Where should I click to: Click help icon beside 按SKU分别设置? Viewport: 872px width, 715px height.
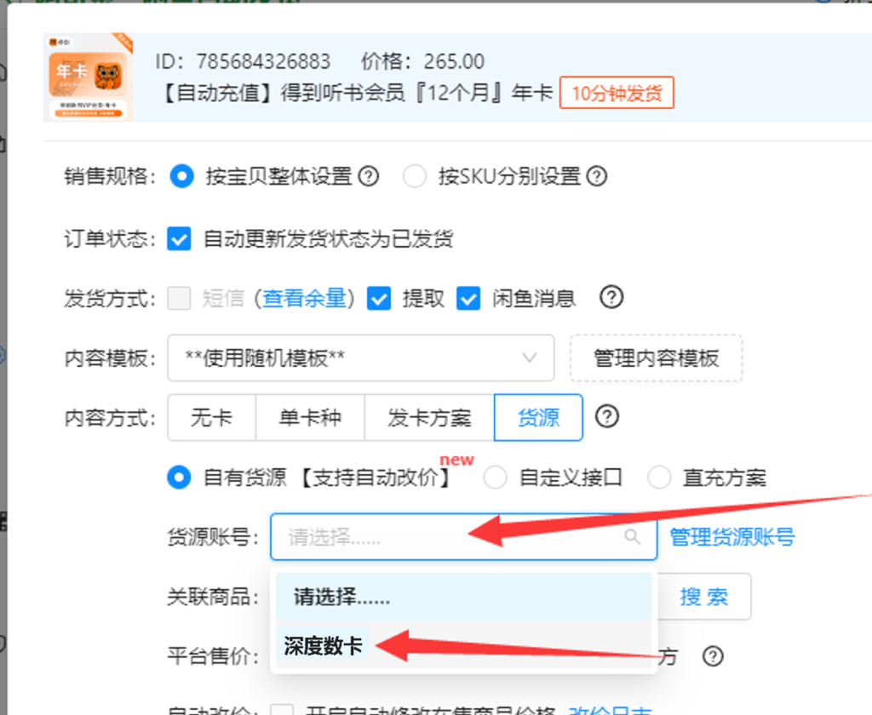click(x=597, y=177)
